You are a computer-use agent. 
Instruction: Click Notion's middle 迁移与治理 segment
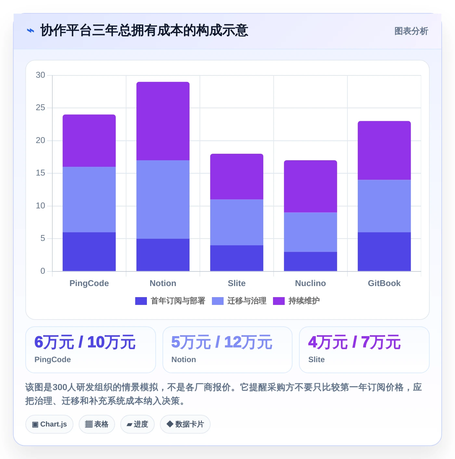coord(163,200)
